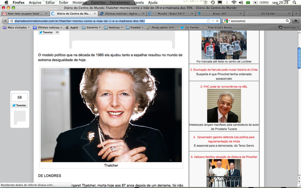Open Apple bookmark in bookmarks bar
Viewport: 301px width, 188px height.
click(72, 27)
